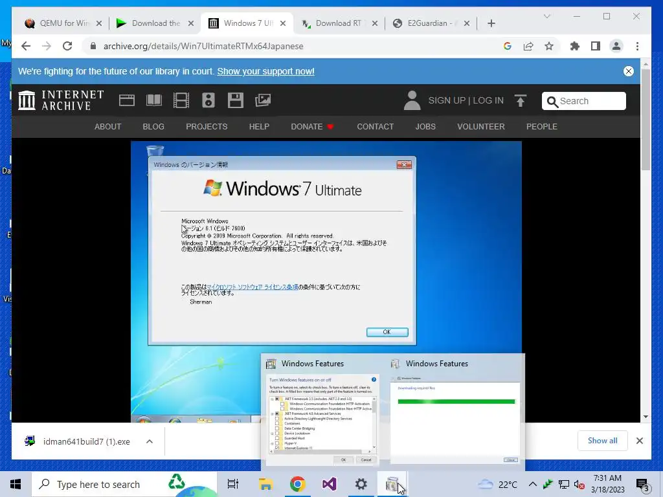The width and height of the screenshot is (663, 497).
Task: Click the Internet Archive logo
Action: (61, 100)
